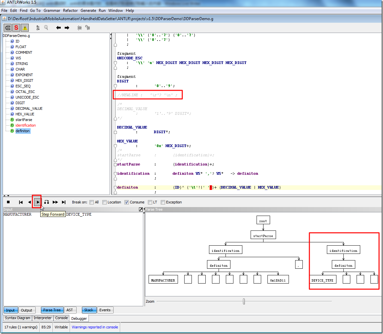
Task: Click 'Warnings reported in console' link
Action: 95,327
